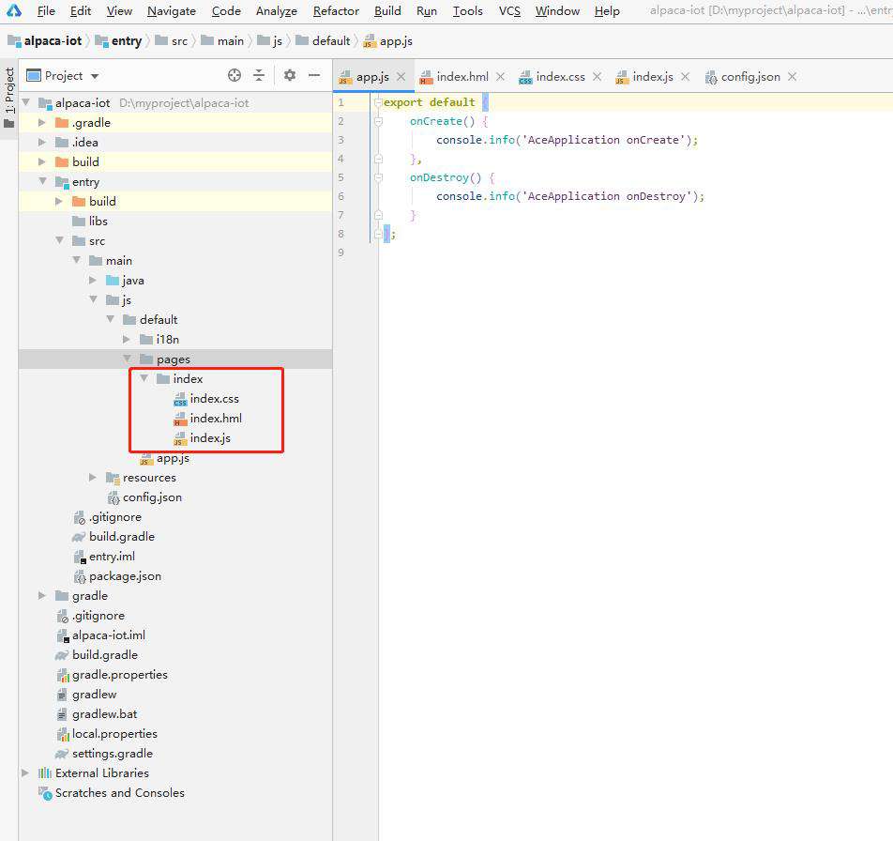893x841 pixels.
Task: Expand External Libraries node
Action: (x=25, y=772)
